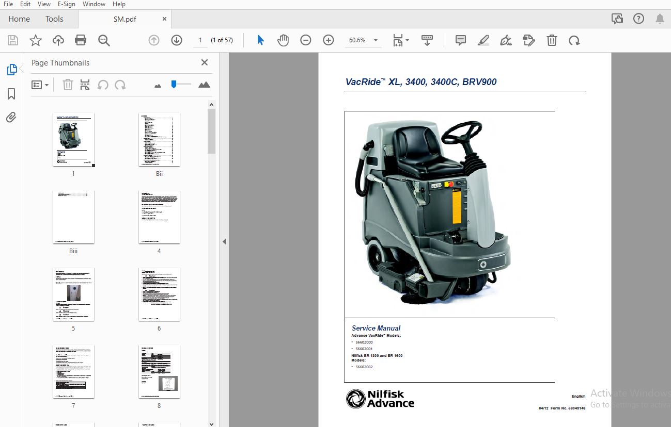Open the sign document pen tool

coord(506,40)
